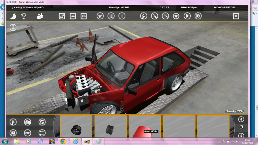Open Windows Media Player from the taskbar
This screenshot has width=258, height=145.
(x=28, y=141)
